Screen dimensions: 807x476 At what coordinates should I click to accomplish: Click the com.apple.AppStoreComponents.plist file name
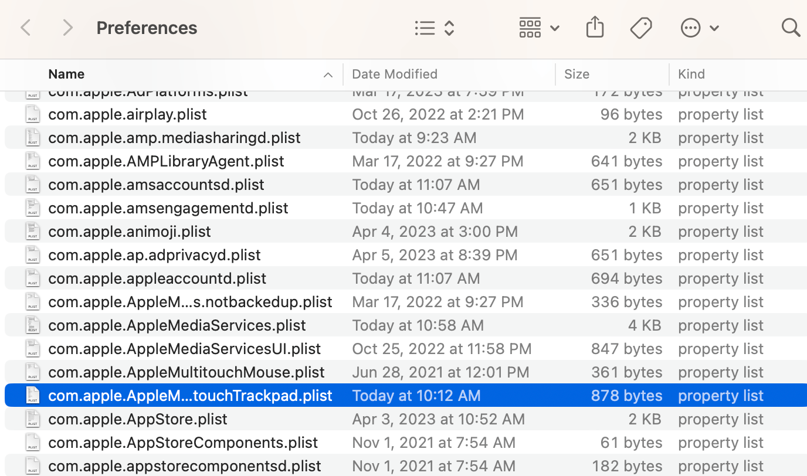[x=183, y=443]
